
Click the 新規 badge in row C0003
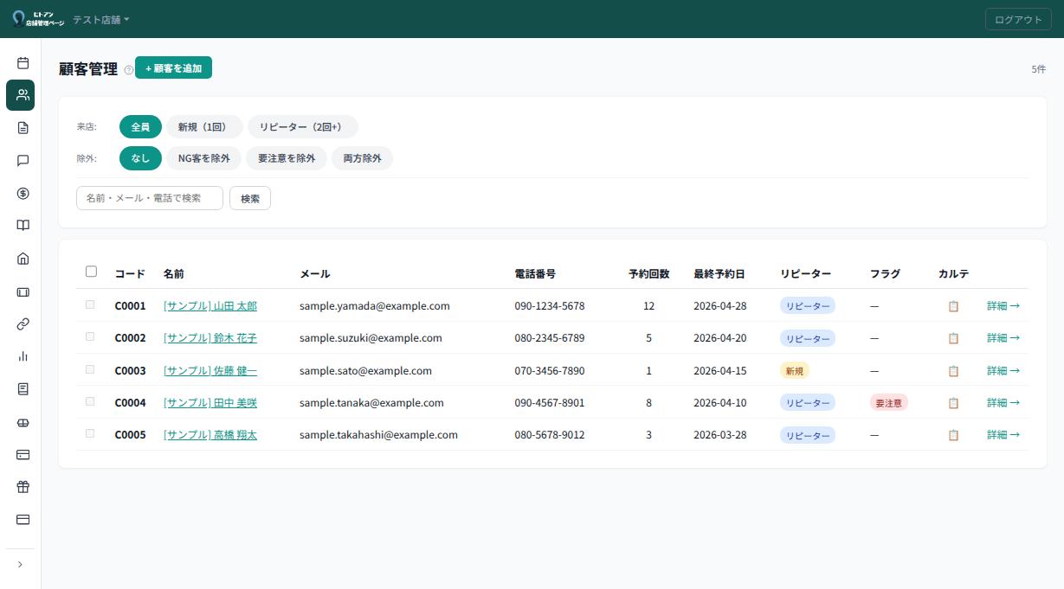795,371
